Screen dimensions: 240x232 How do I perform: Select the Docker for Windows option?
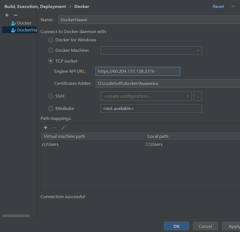(51, 40)
